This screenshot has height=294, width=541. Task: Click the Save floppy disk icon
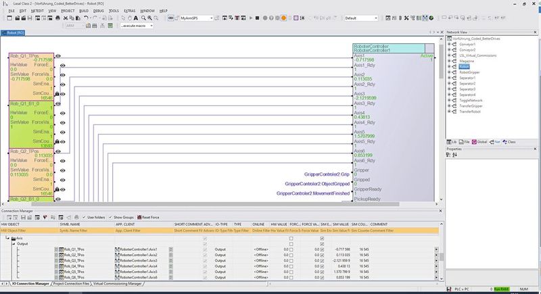click(x=30, y=18)
